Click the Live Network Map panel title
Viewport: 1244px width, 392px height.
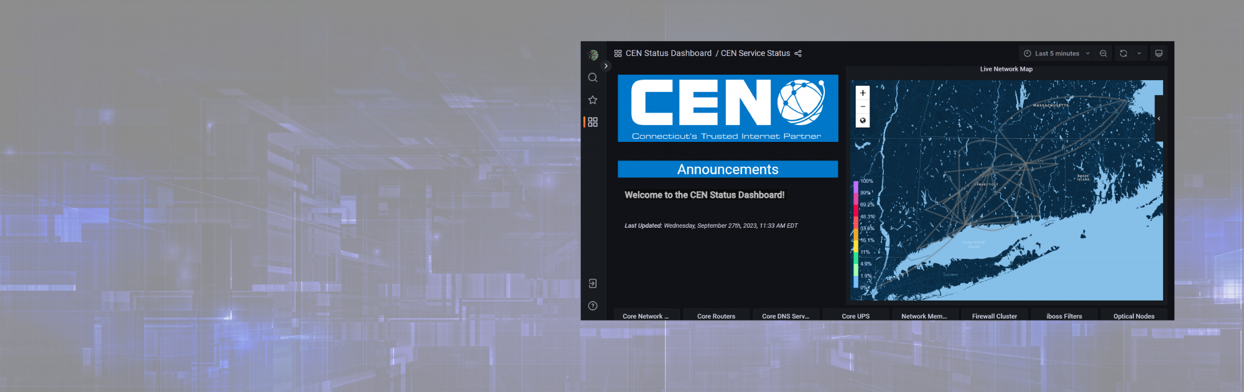[x=1006, y=69]
